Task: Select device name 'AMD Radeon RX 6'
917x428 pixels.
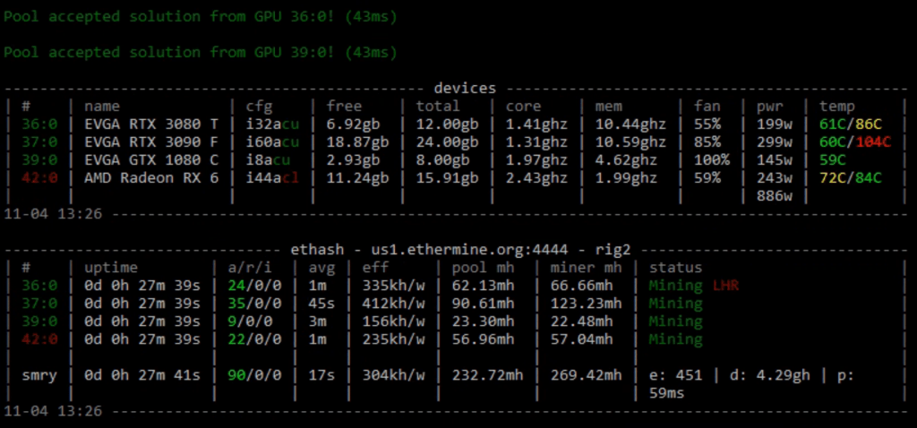Action: click(x=150, y=178)
